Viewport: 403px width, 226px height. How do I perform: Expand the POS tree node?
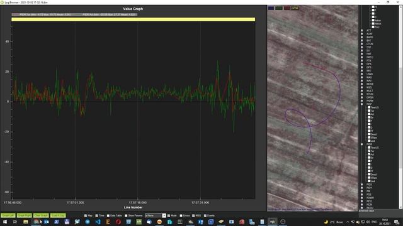362,194
